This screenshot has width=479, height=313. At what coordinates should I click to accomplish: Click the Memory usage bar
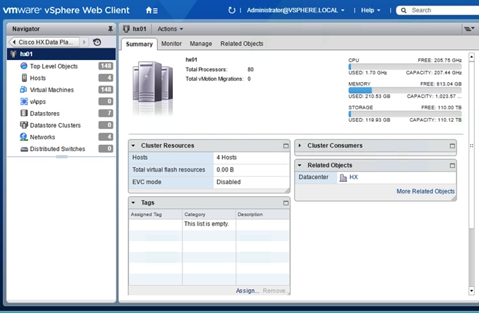coord(405,90)
